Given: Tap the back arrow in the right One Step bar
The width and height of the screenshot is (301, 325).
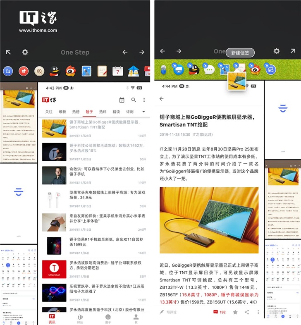Looking at the screenshot, I should pos(162,51).
